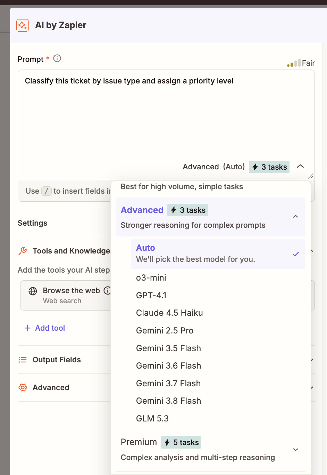
Task: Click the 'Settings' heading
Action: (33, 223)
